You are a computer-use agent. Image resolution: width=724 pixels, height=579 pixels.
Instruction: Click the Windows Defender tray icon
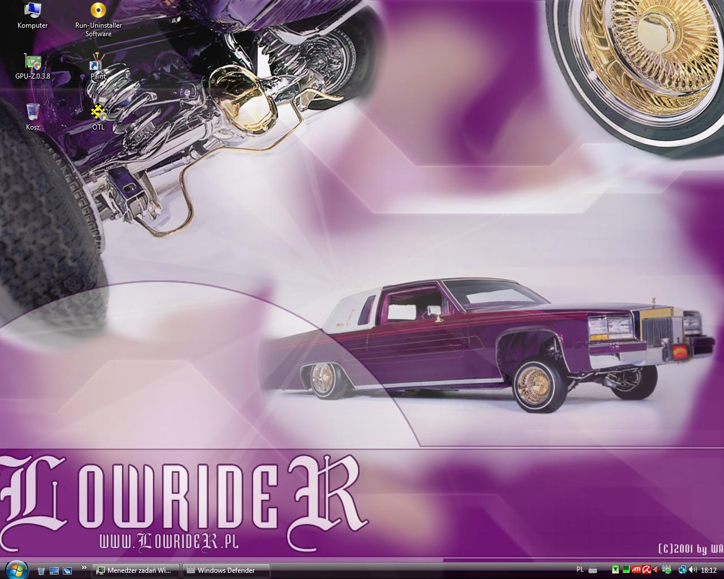[667, 570]
